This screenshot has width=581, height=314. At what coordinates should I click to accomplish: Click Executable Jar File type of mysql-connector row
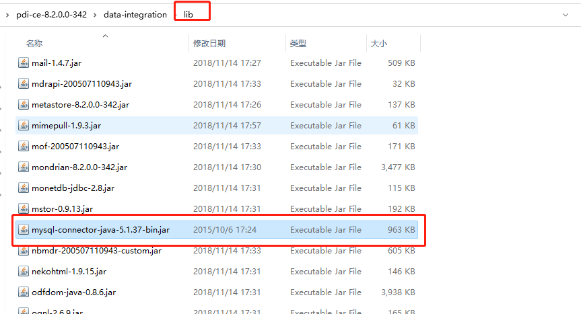(326, 230)
